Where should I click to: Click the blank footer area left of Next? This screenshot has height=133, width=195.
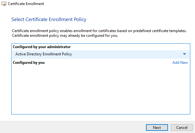[72, 127]
